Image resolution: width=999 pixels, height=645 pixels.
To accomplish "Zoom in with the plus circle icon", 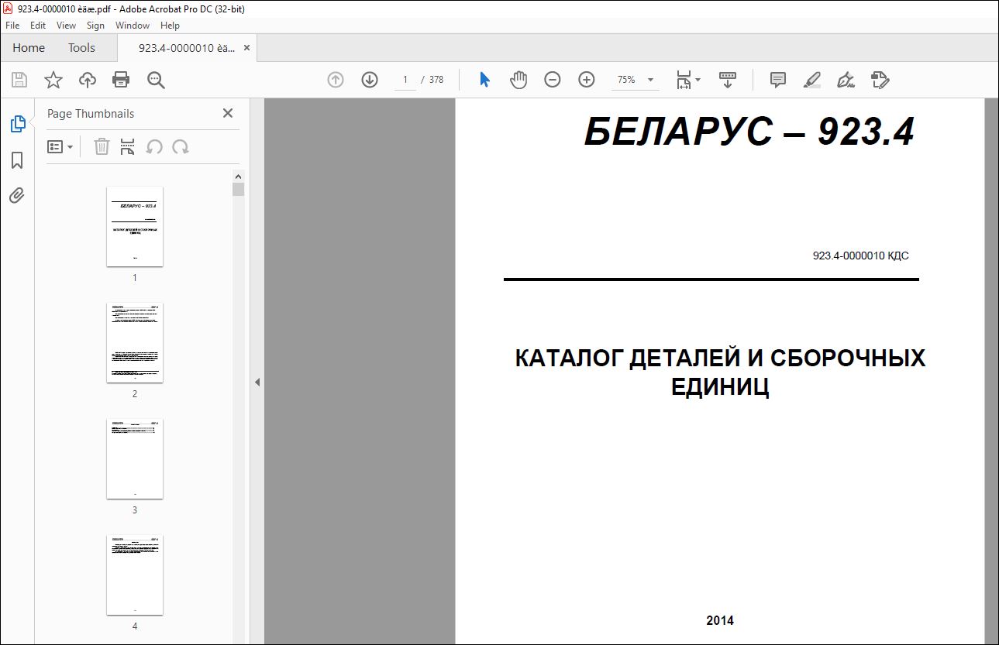I will coord(587,80).
